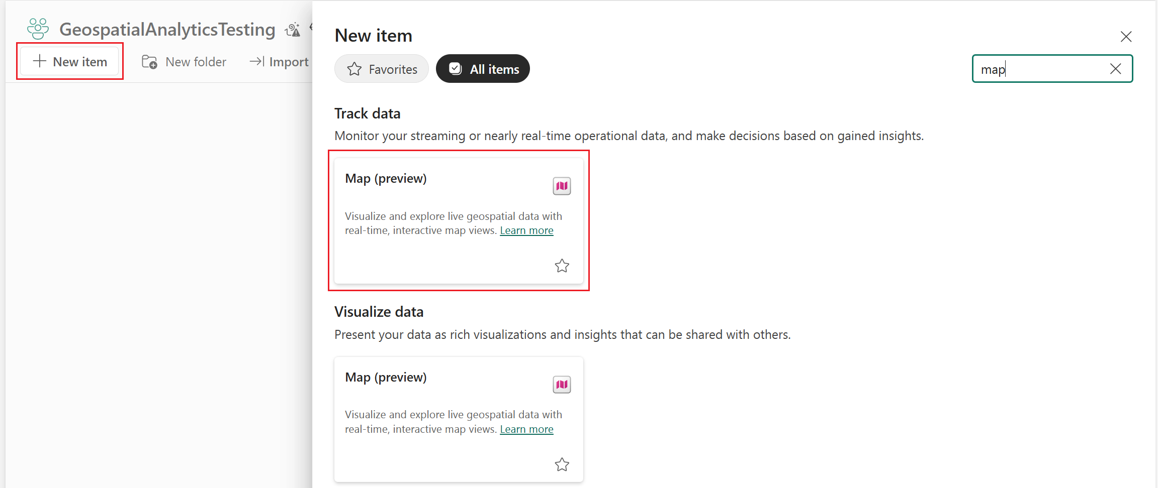This screenshot has width=1158, height=488.
Task: Click the New folder icon
Action: coord(149,62)
